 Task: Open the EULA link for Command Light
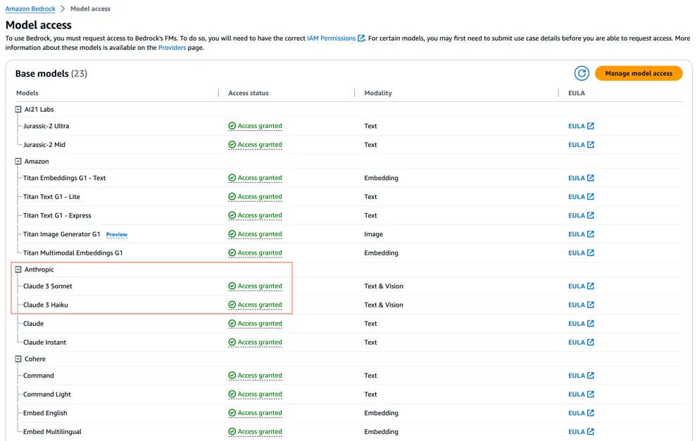pyautogui.click(x=581, y=395)
